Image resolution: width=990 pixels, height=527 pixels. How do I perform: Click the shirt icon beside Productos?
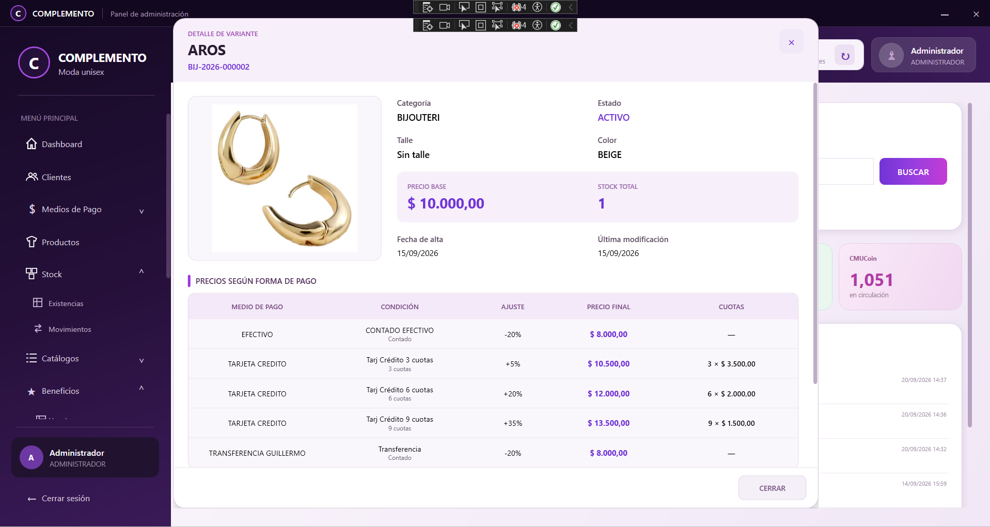point(32,242)
